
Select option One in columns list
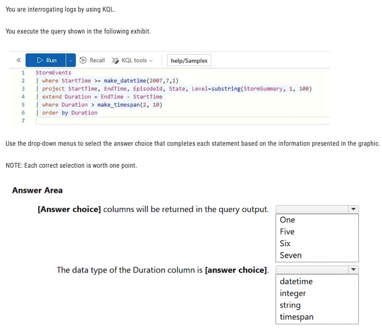288,220
